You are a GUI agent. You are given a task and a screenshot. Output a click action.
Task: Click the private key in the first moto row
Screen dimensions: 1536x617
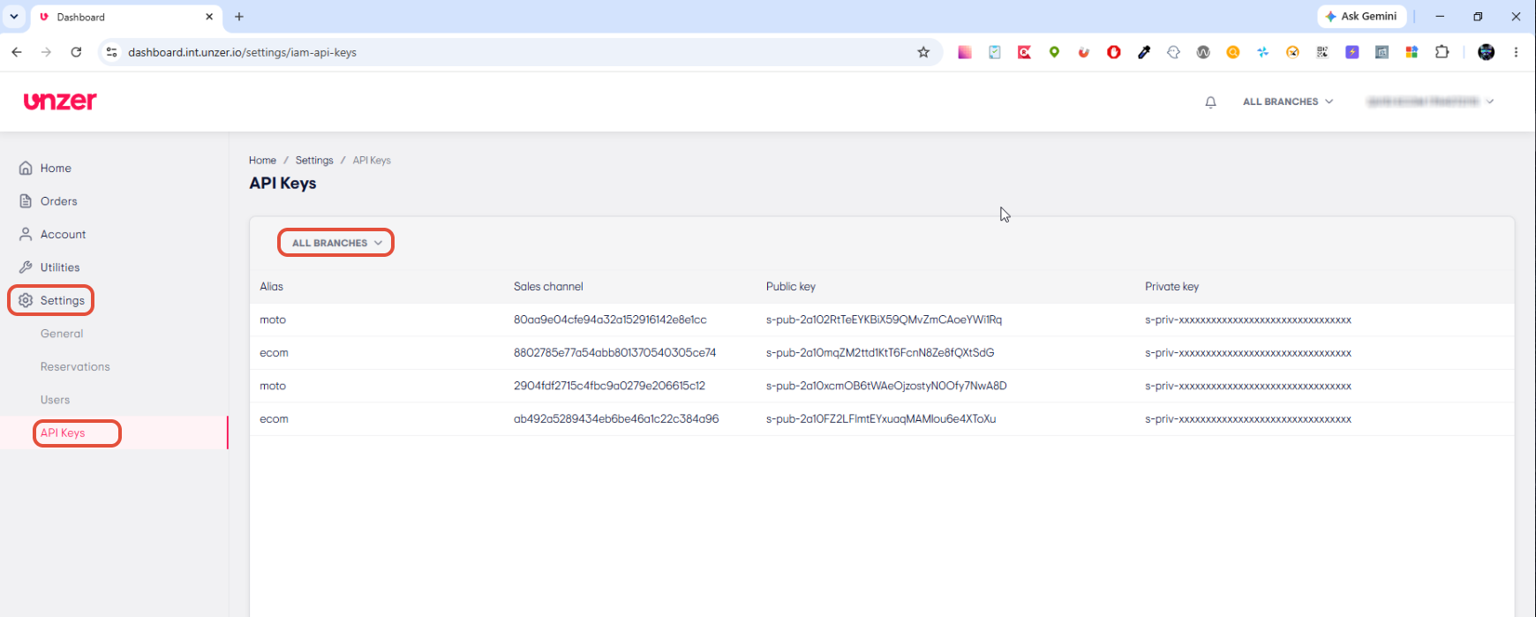tap(1248, 320)
